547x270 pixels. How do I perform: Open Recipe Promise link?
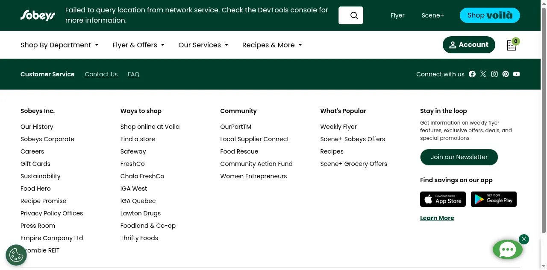click(43, 201)
